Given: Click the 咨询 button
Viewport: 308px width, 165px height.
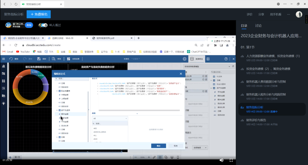Looking at the screenshot, I should click(29, 25).
